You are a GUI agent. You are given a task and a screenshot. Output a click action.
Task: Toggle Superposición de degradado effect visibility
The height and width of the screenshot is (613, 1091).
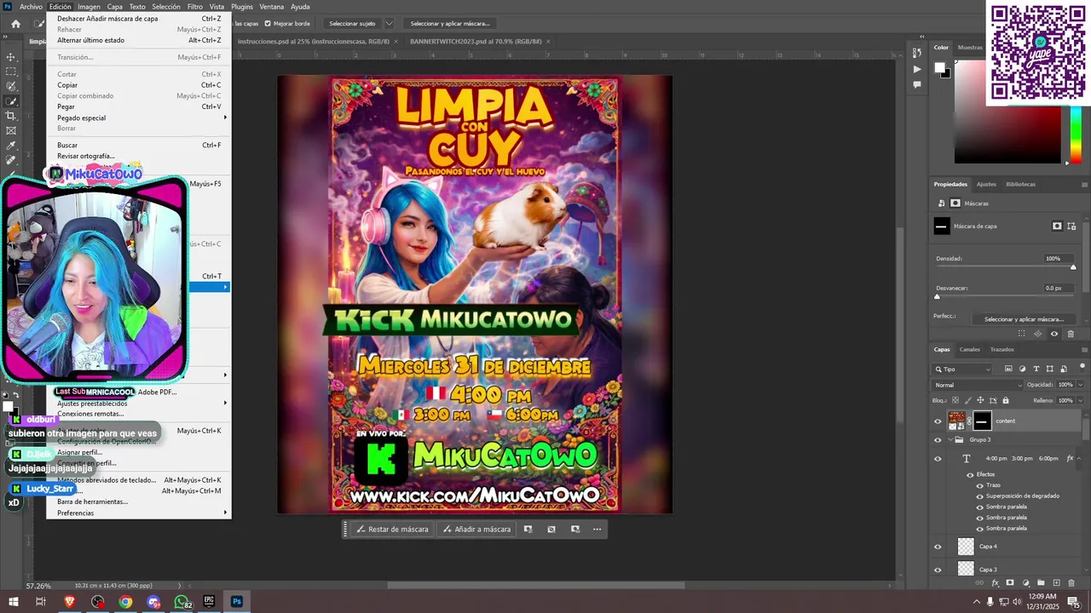(979, 496)
